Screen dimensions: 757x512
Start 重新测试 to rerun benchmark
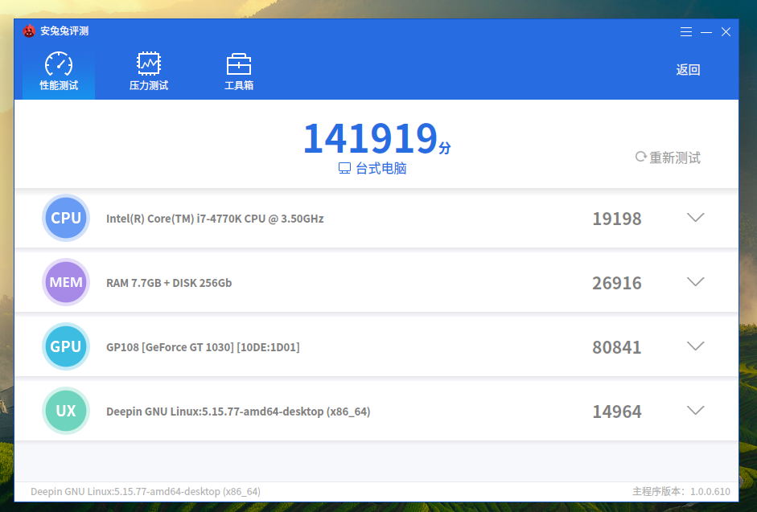click(674, 158)
